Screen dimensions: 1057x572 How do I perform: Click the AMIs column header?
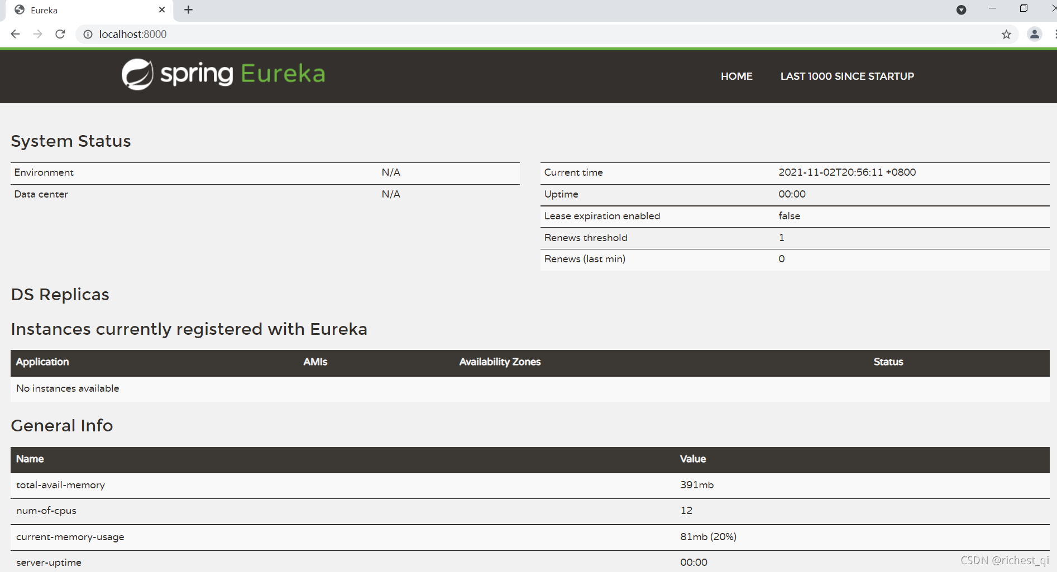[315, 362]
